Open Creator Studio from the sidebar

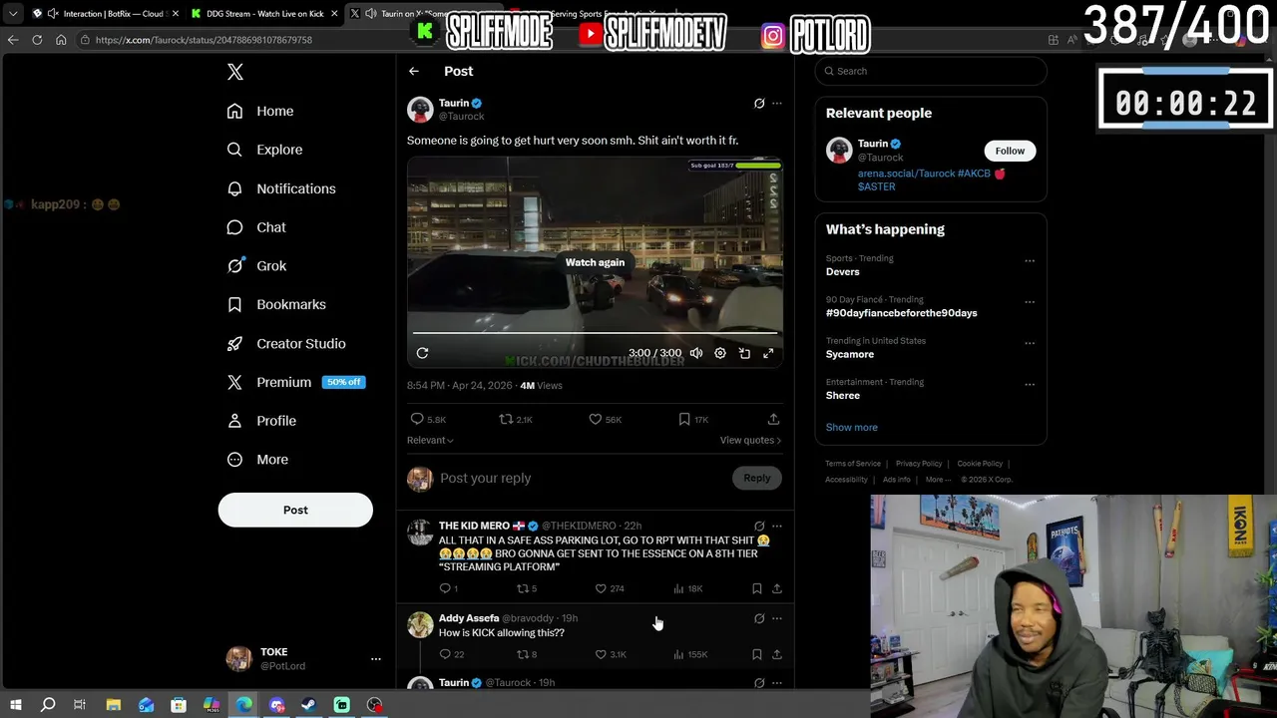point(286,343)
